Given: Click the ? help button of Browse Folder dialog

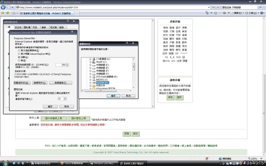Looking at the screenshot, I should (x=127, y=43).
